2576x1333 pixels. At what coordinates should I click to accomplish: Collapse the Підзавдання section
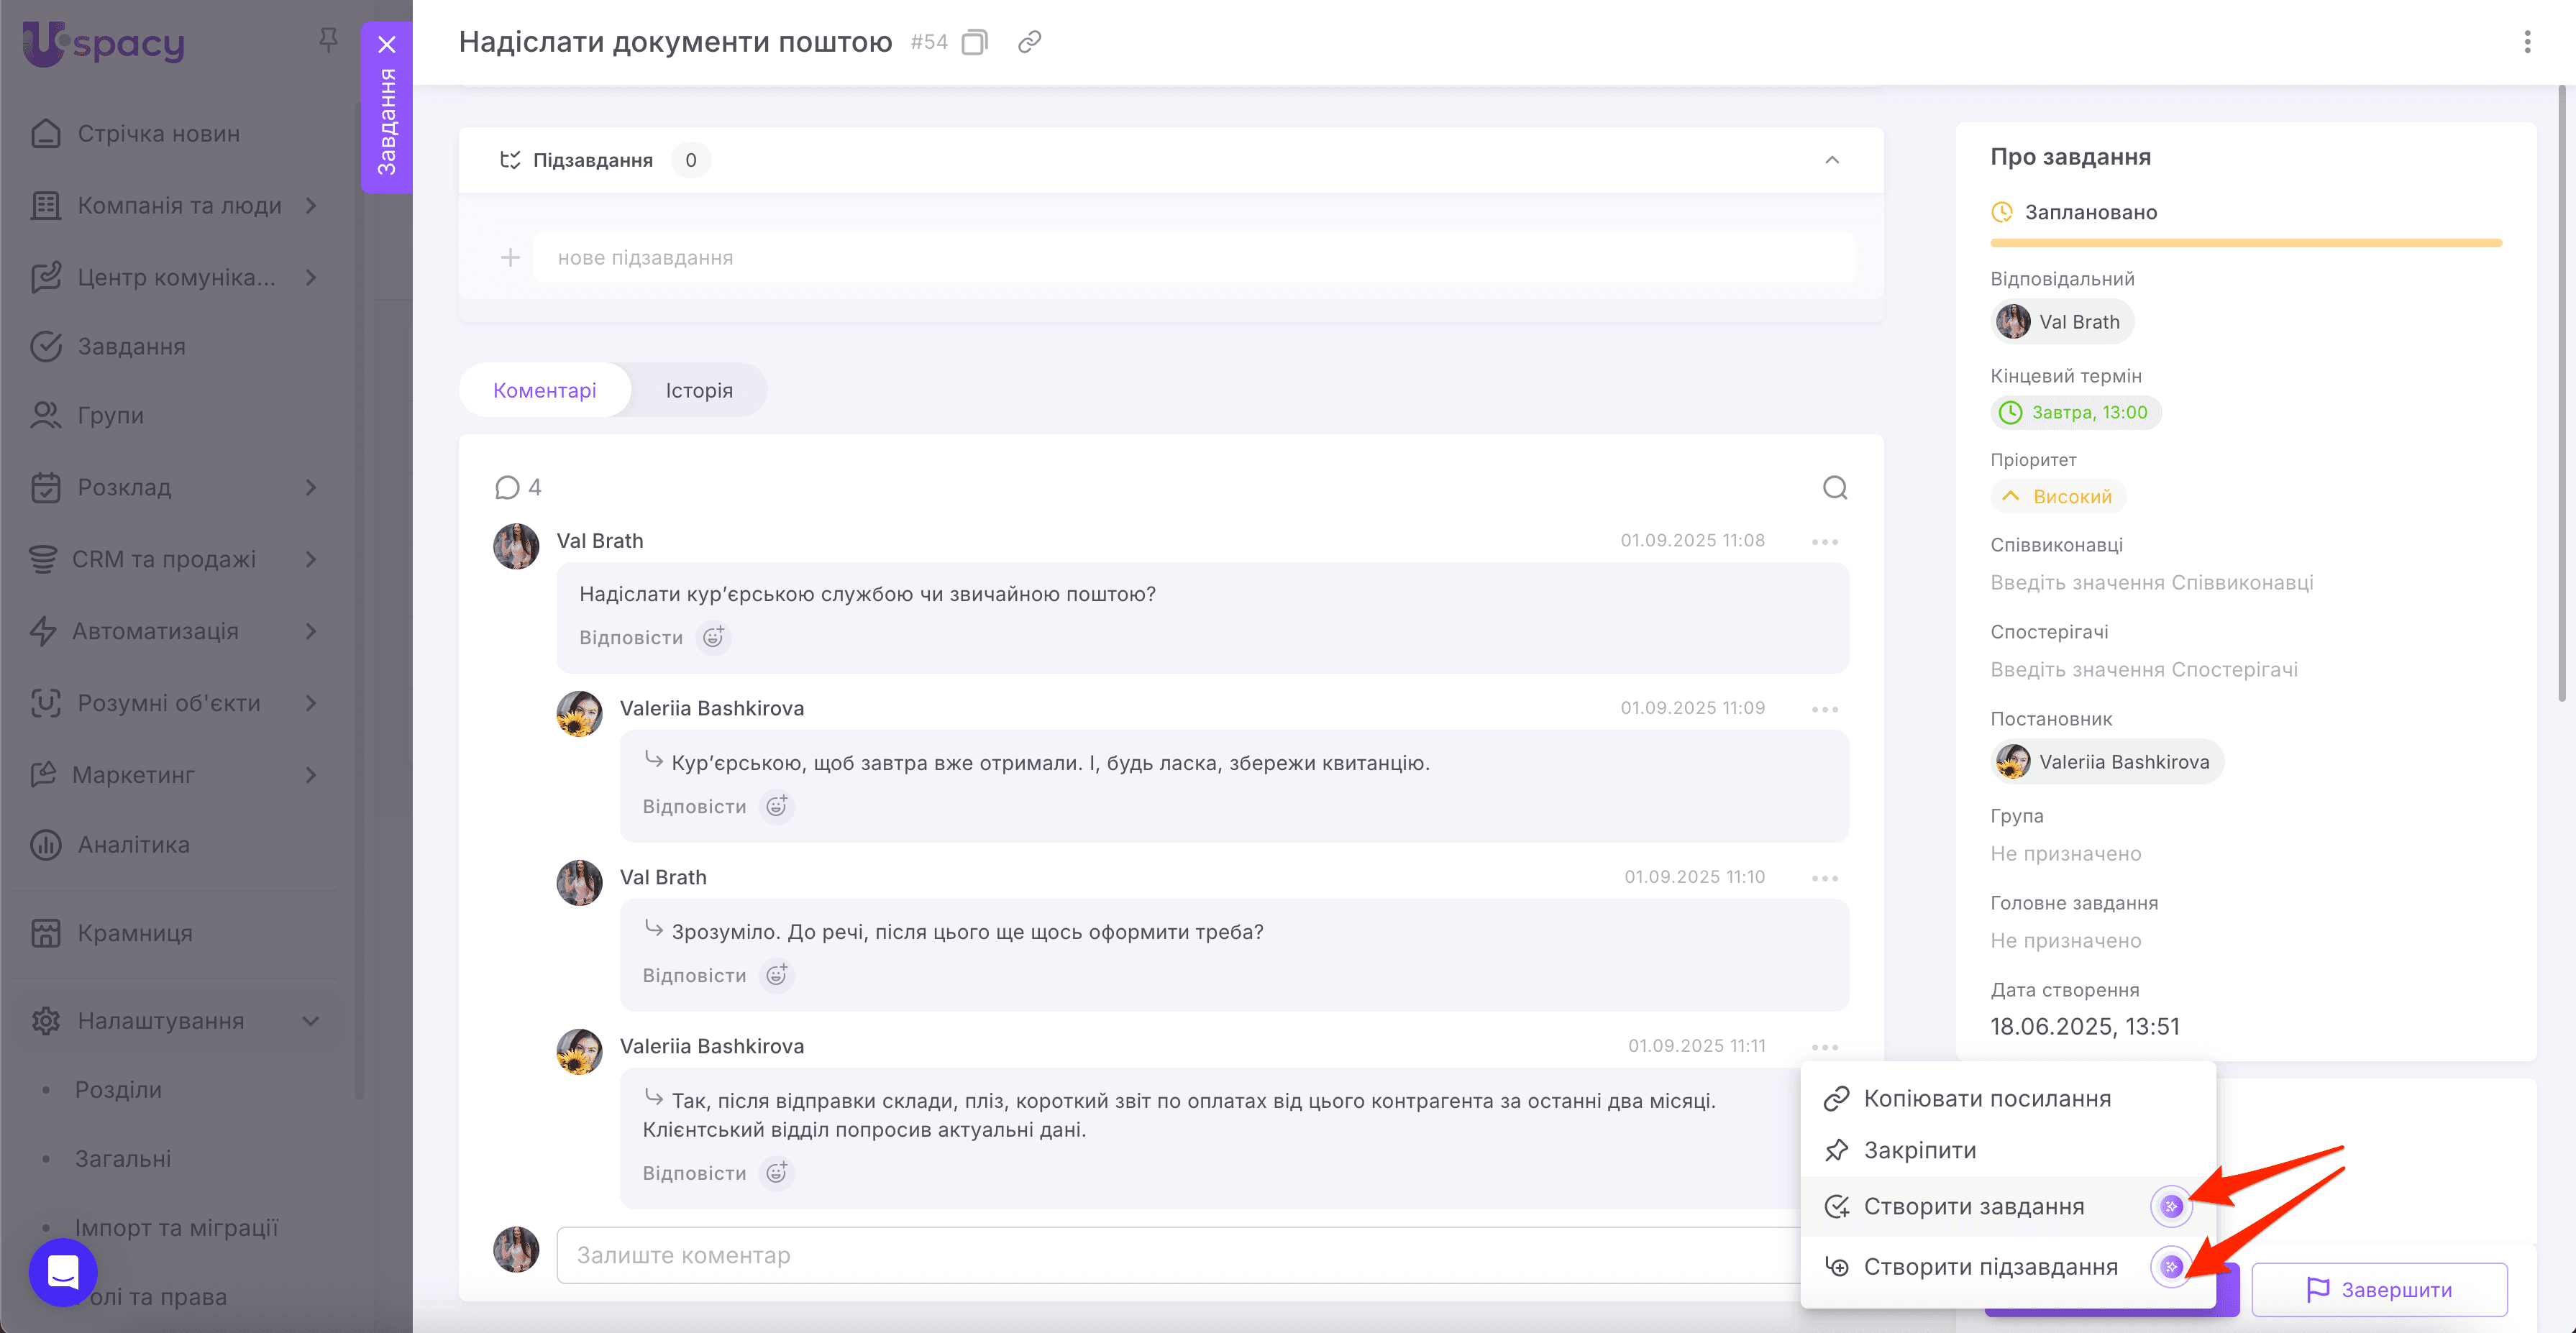(1833, 160)
